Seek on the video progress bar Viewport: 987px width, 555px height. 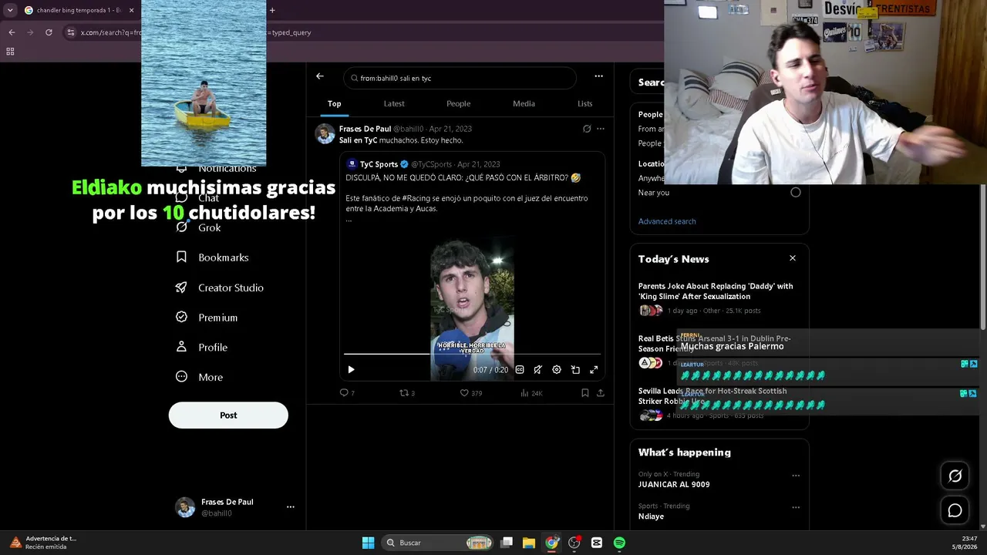tap(472, 354)
